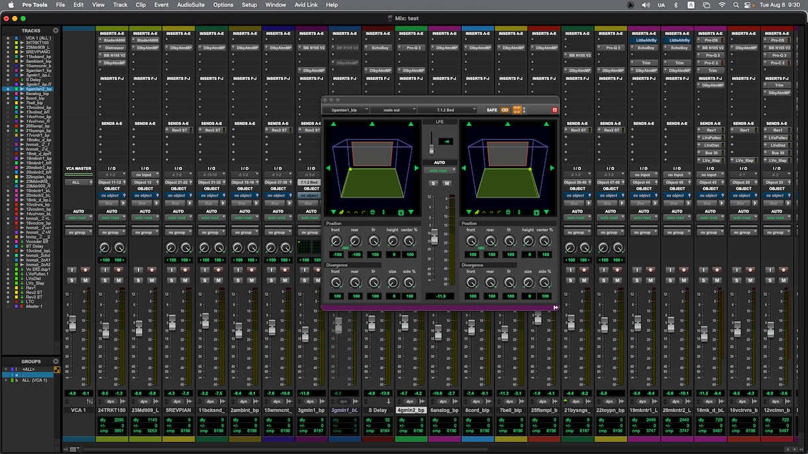The height and width of the screenshot is (454, 808).
Task: Click the macOS volume icon in menu bar
Action: (x=645, y=5)
